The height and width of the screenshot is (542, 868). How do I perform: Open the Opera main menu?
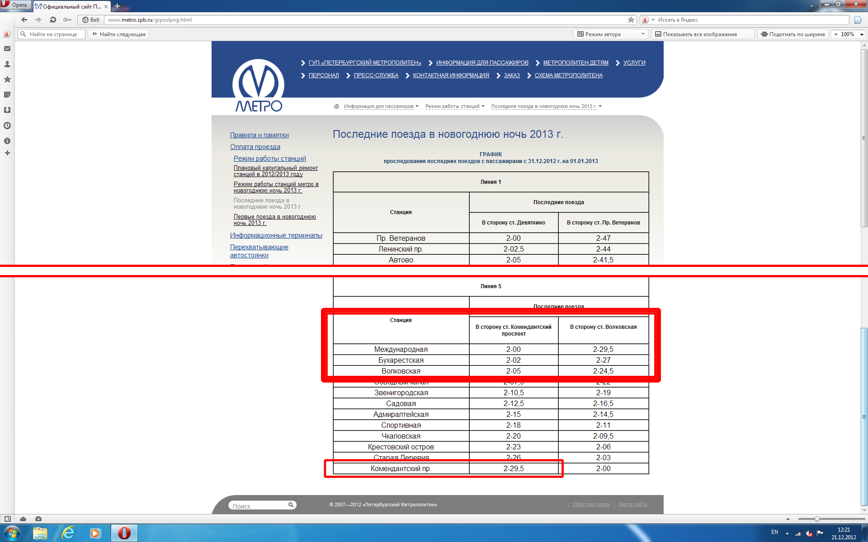pos(15,5)
